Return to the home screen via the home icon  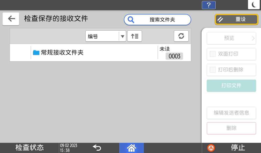[x=131, y=148]
